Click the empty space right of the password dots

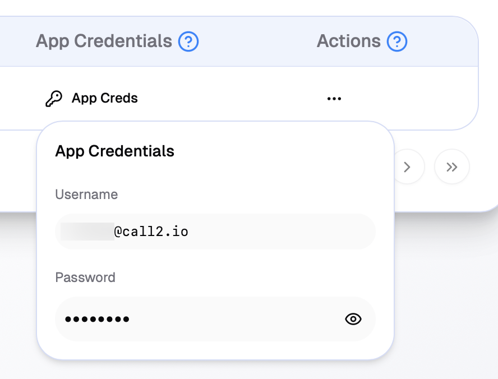tap(236, 319)
